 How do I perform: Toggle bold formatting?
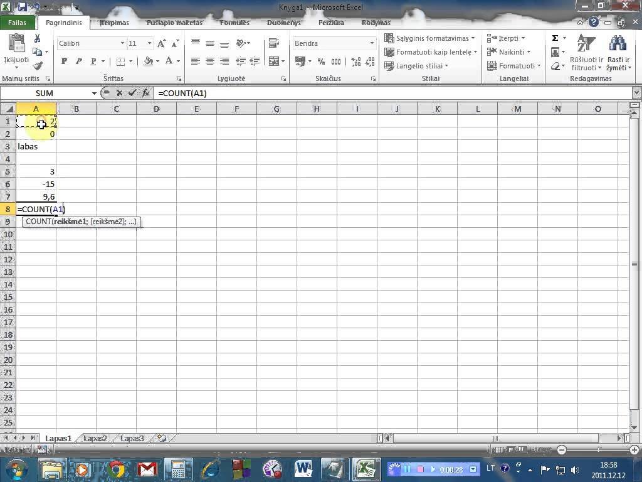coord(65,61)
